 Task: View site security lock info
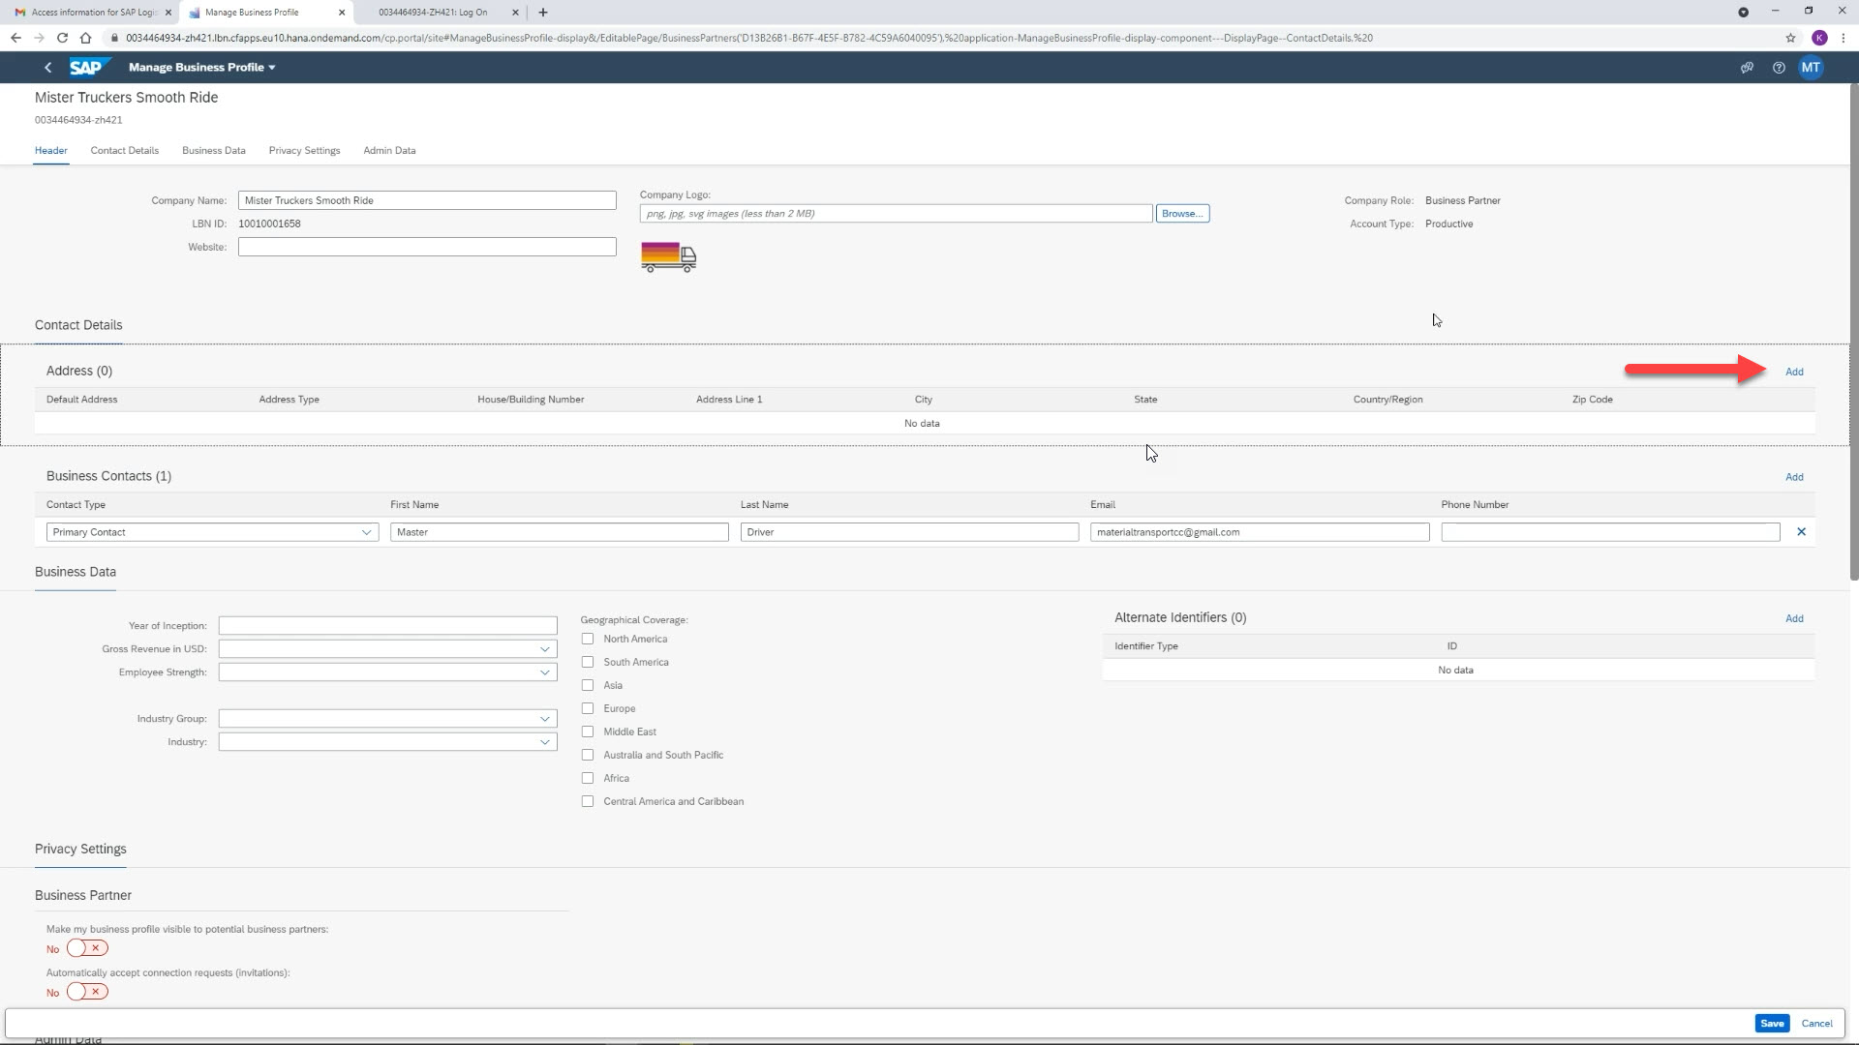(114, 38)
